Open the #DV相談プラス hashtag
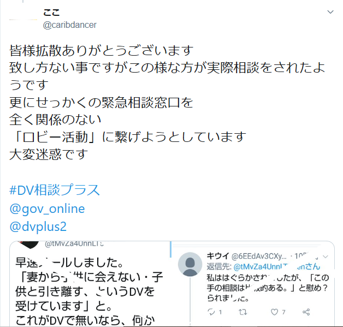The height and width of the screenshot is (327, 343). tap(55, 190)
